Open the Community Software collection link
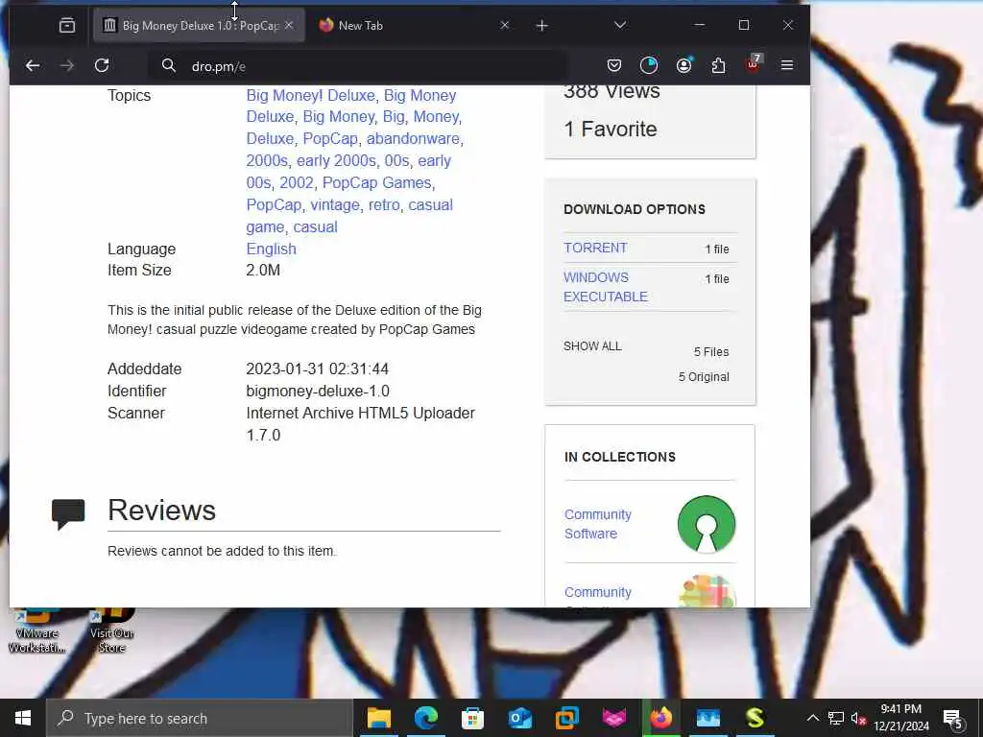Viewport: 983px width, 737px height. click(597, 524)
